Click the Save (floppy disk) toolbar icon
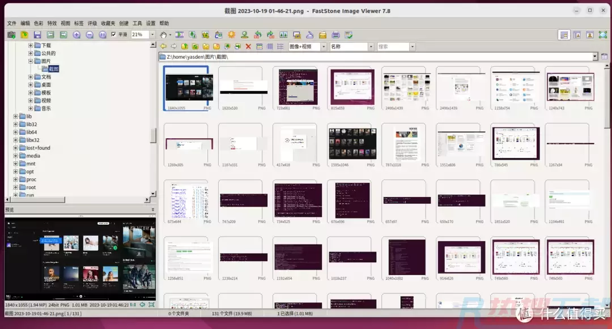This screenshot has height=329, width=612. (37, 35)
